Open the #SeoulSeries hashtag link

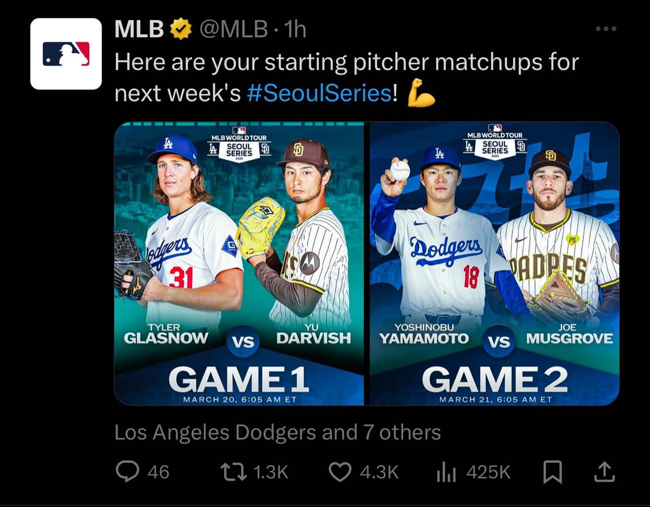320,93
